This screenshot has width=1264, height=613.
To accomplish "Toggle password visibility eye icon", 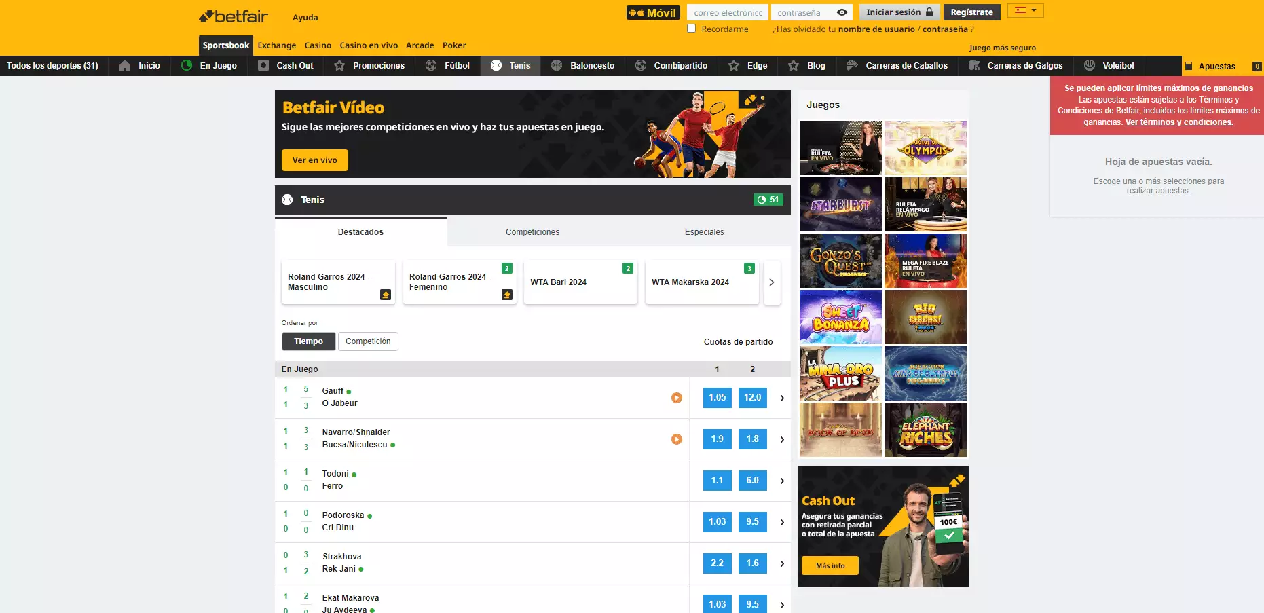I will (842, 12).
